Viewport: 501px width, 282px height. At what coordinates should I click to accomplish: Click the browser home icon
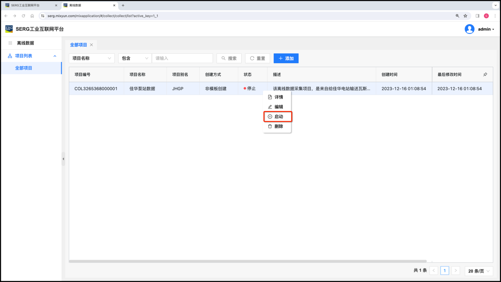32,16
